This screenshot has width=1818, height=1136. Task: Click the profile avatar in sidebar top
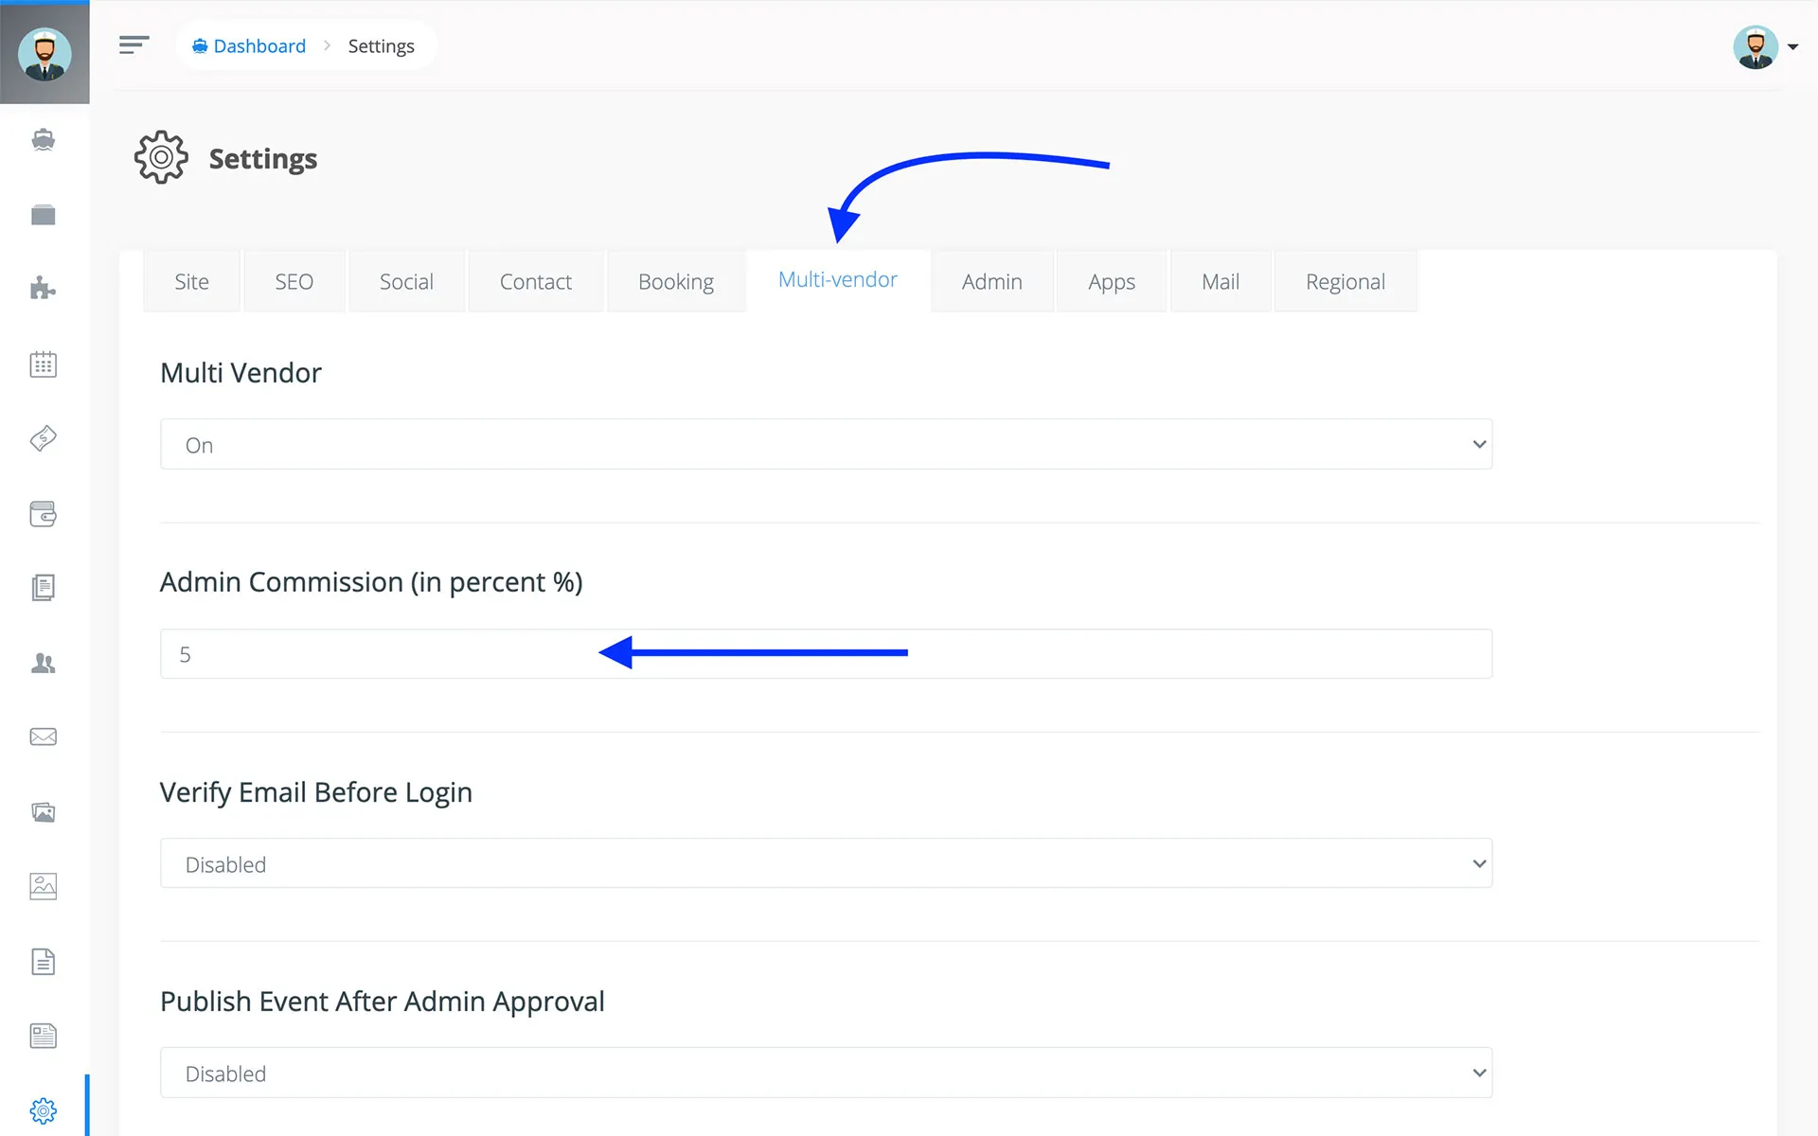tap(45, 53)
